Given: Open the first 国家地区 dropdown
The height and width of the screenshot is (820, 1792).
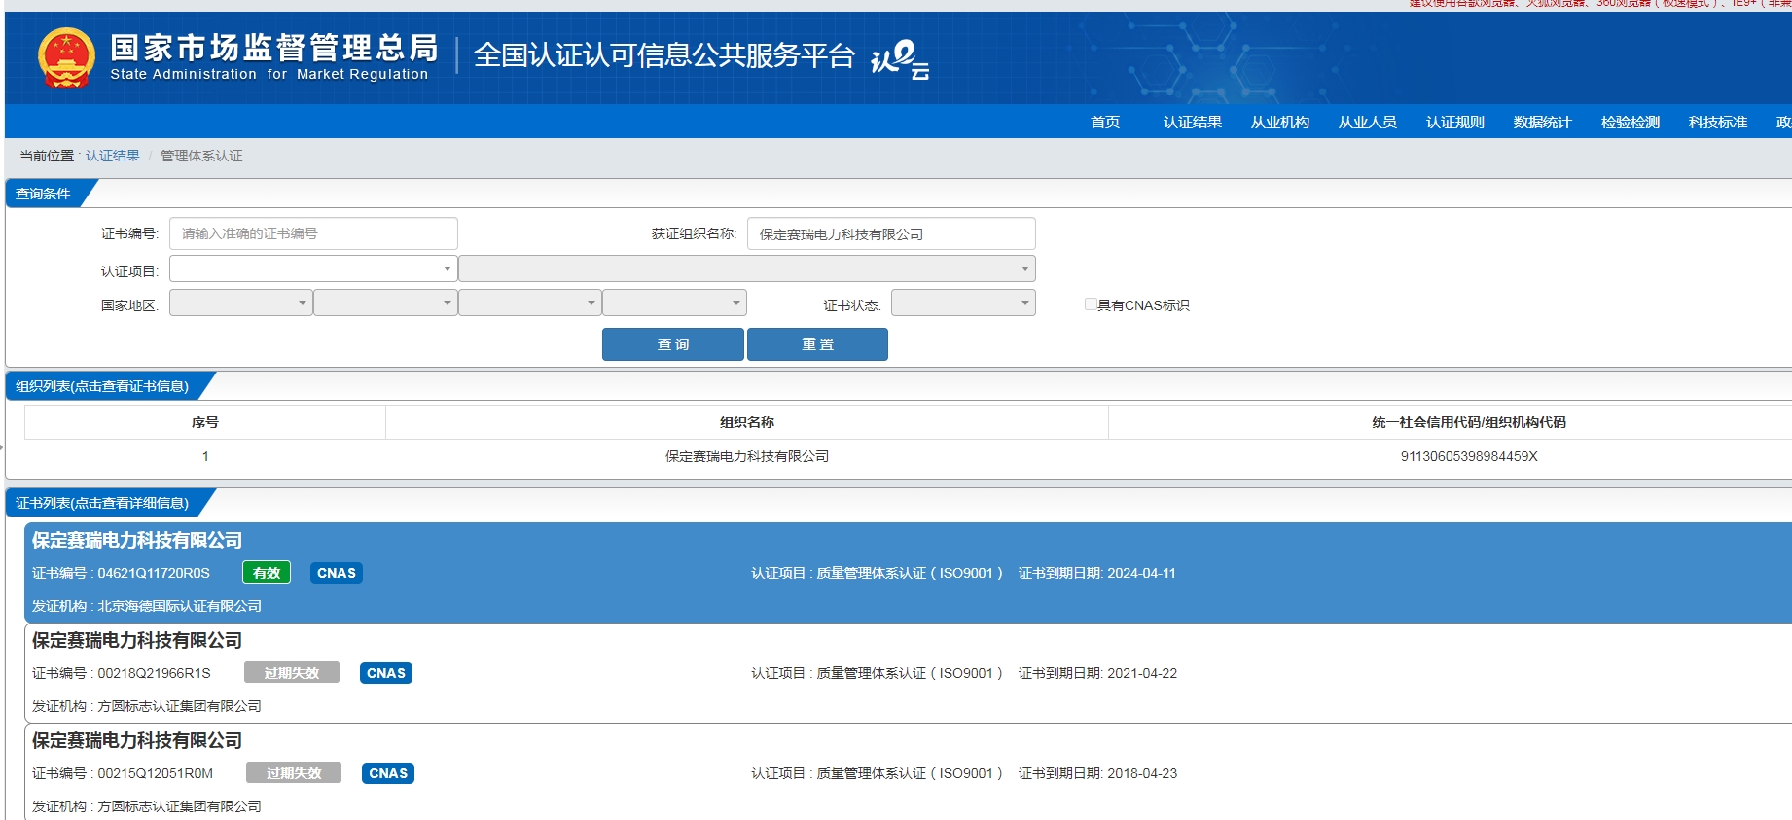Looking at the screenshot, I should (240, 303).
